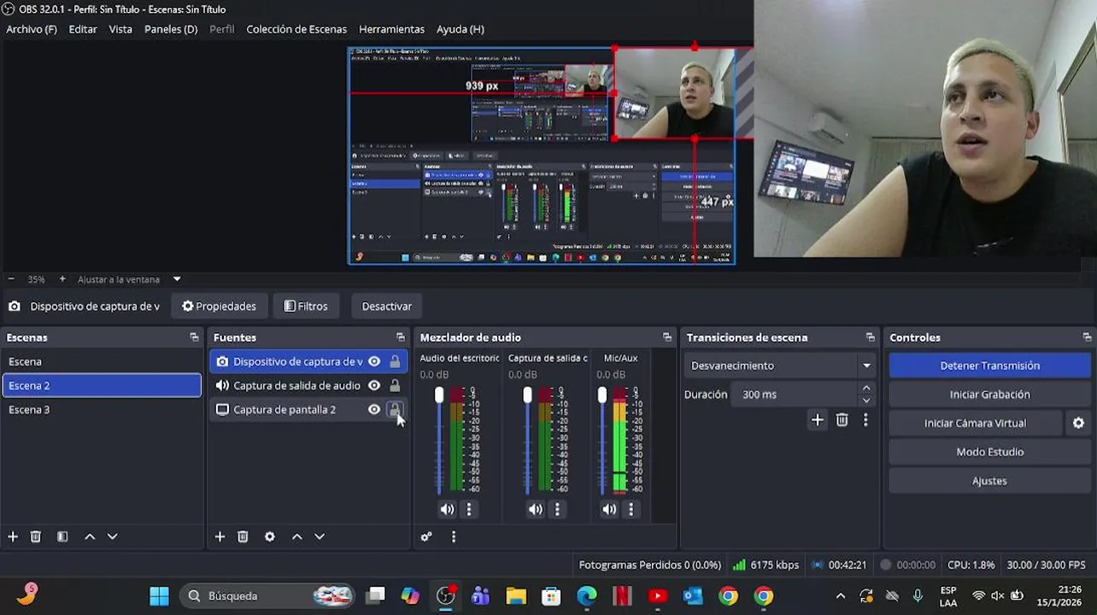Toggle lock on Captura de pantalla 2
The image size is (1097, 615).
point(395,409)
